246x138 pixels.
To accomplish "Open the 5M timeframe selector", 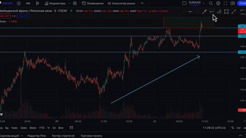I will click(28, 3).
